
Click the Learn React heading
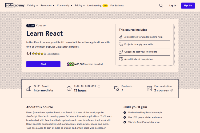pyautogui.click(x=45, y=34)
